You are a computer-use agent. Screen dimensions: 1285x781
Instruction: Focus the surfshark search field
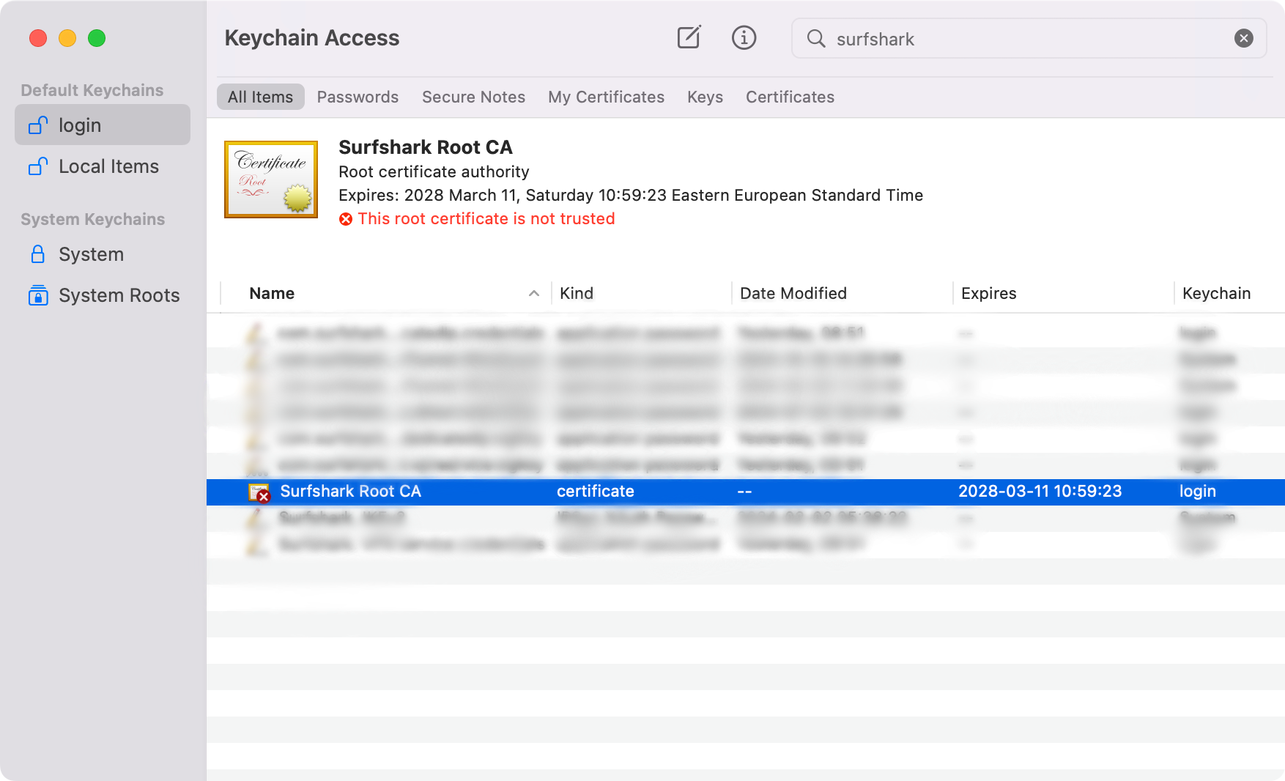click(x=1029, y=38)
